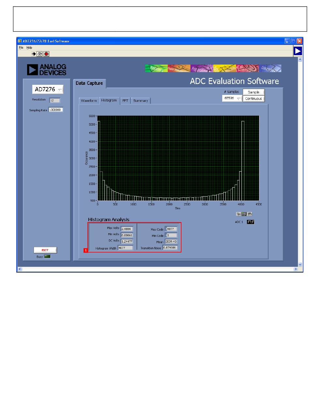Open the Help menu
The width and height of the screenshot is (310, 409).
(x=29, y=48)
